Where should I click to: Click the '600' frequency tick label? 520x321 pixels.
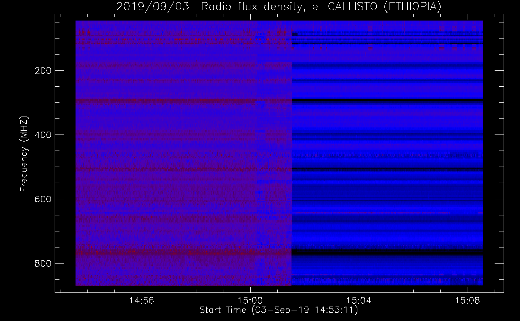(43, 199)
